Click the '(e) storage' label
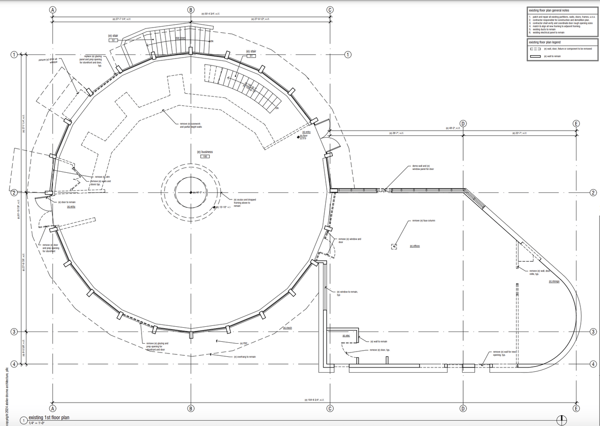Viewport: 600px width, 426px height. [554, 281]
